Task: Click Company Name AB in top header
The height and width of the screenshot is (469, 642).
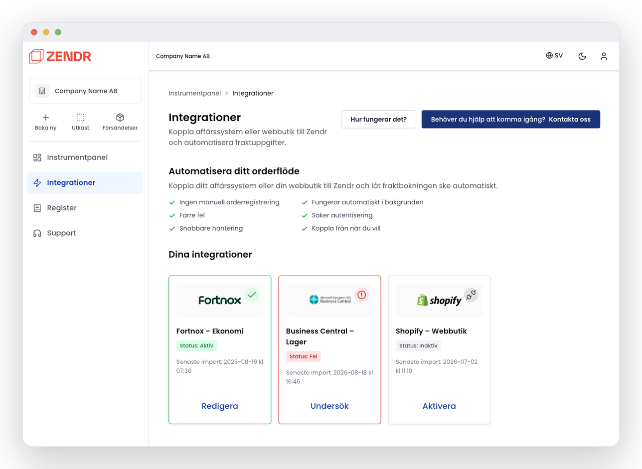Action: point(183,56)
